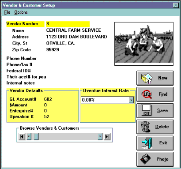Click the Find magnifier icon
181x169 pixels.
[147, 94]
